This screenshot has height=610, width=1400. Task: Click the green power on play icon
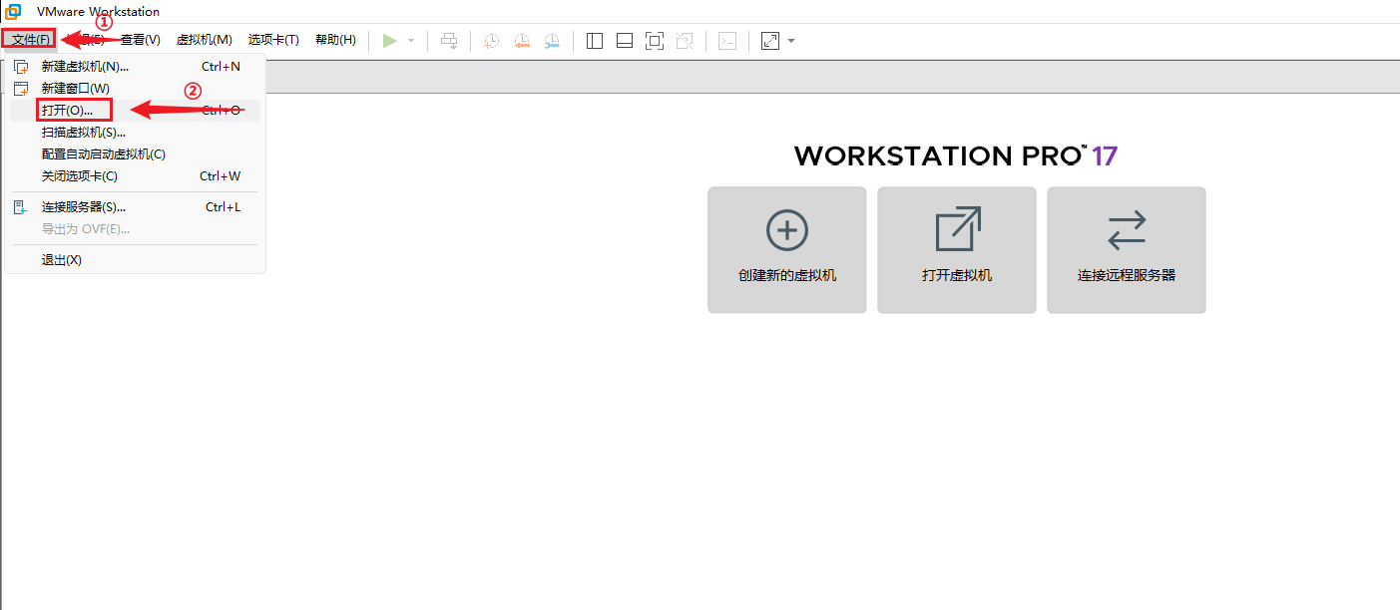point(390,41)
